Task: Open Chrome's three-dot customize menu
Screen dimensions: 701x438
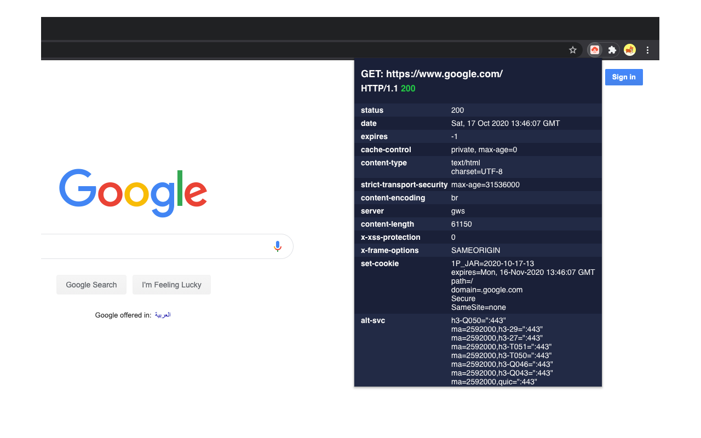Action: [x=647, y=50]
